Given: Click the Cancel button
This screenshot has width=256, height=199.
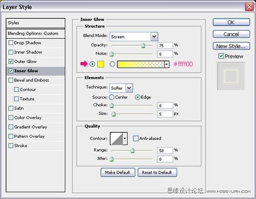Looking at the screenshot, I should [x=231, y=34].
